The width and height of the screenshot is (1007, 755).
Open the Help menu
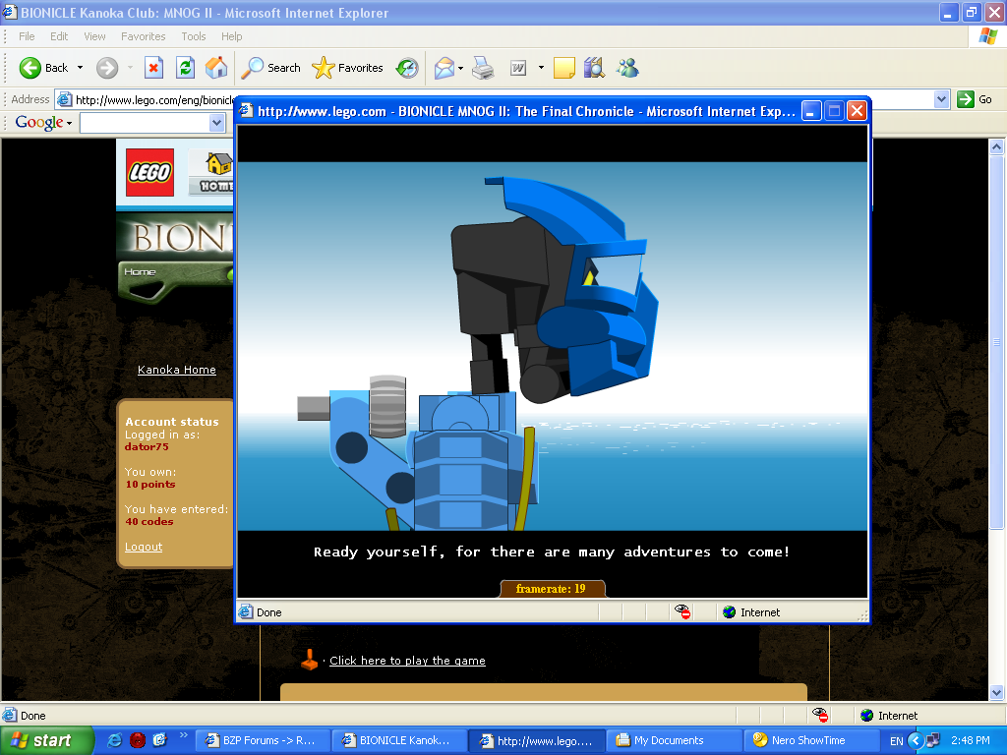pyautogui.click(x=232, y=36)
